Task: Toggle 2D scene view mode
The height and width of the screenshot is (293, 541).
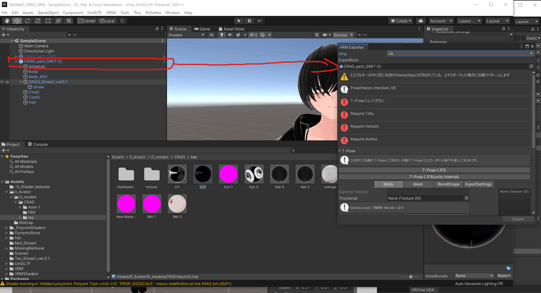Action: coord(211,35)
